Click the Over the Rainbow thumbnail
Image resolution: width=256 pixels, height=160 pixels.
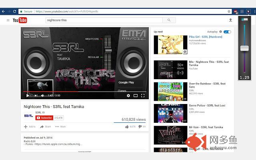[170, 92]
